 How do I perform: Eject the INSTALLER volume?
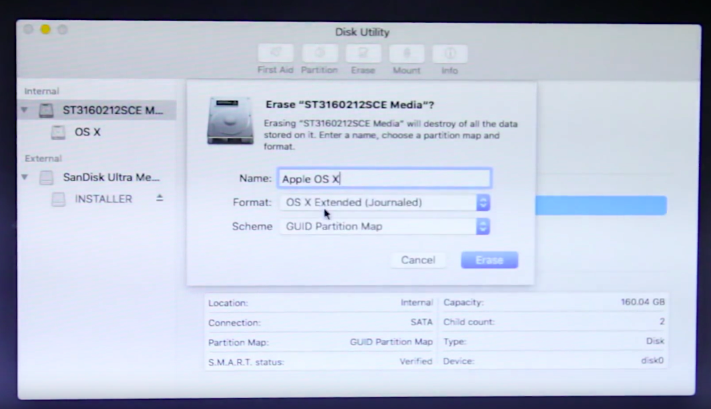click(160, 198)
